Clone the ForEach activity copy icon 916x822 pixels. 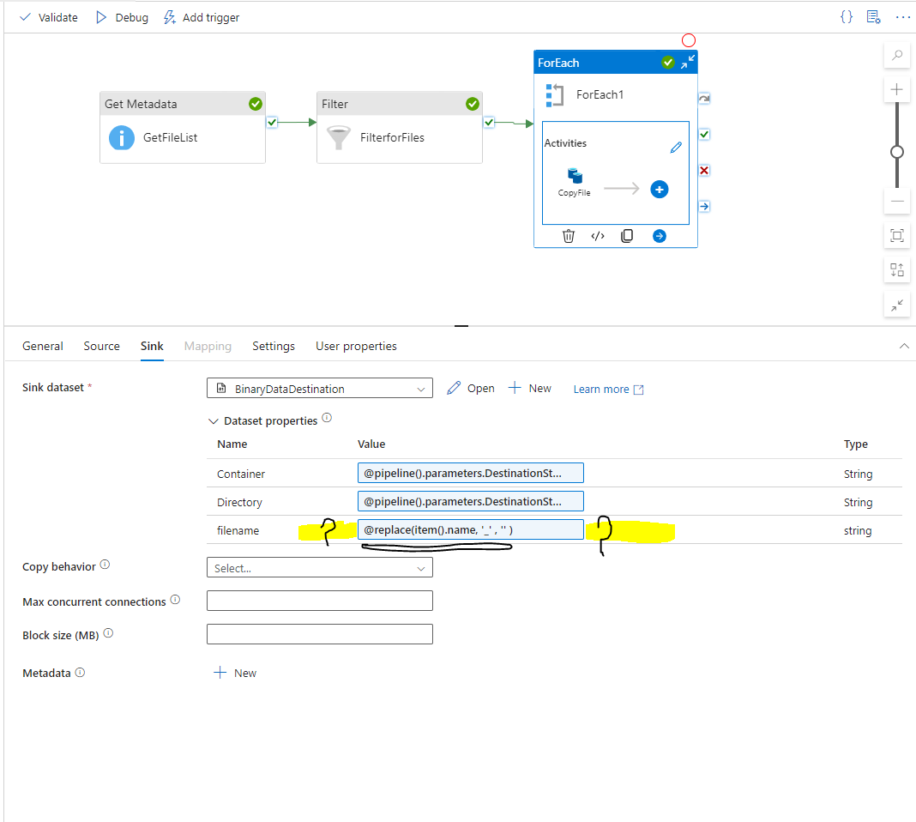click(x=627, y=236)
